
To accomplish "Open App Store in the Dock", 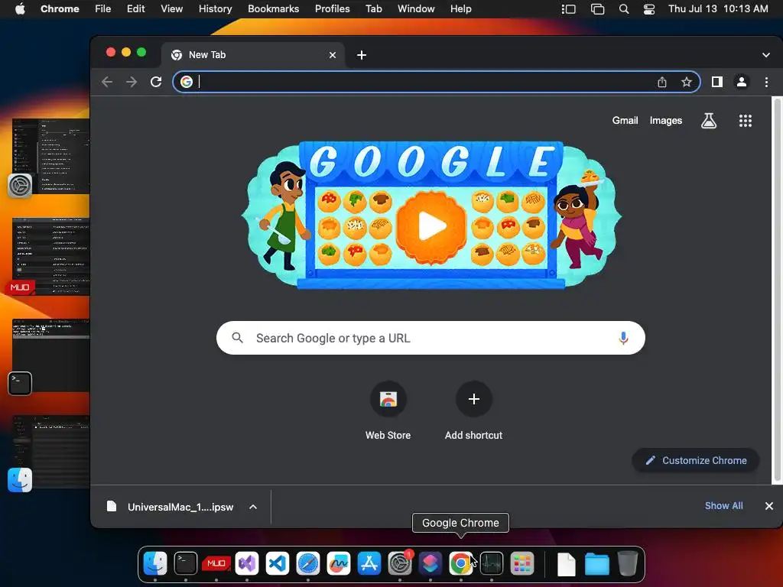I will [x=369, y=563].
